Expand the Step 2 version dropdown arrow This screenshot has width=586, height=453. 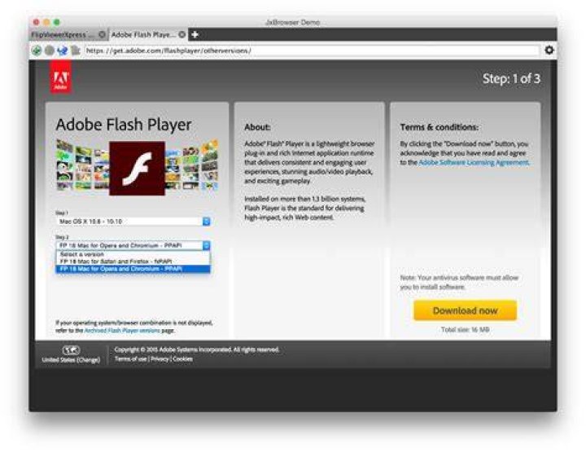coord(206,245)
